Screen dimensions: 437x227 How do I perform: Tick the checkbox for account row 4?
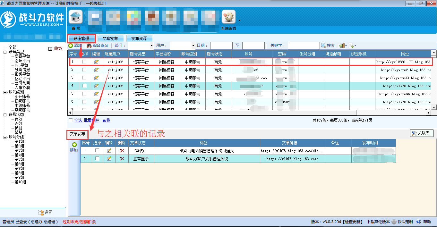tap(84, 86)
